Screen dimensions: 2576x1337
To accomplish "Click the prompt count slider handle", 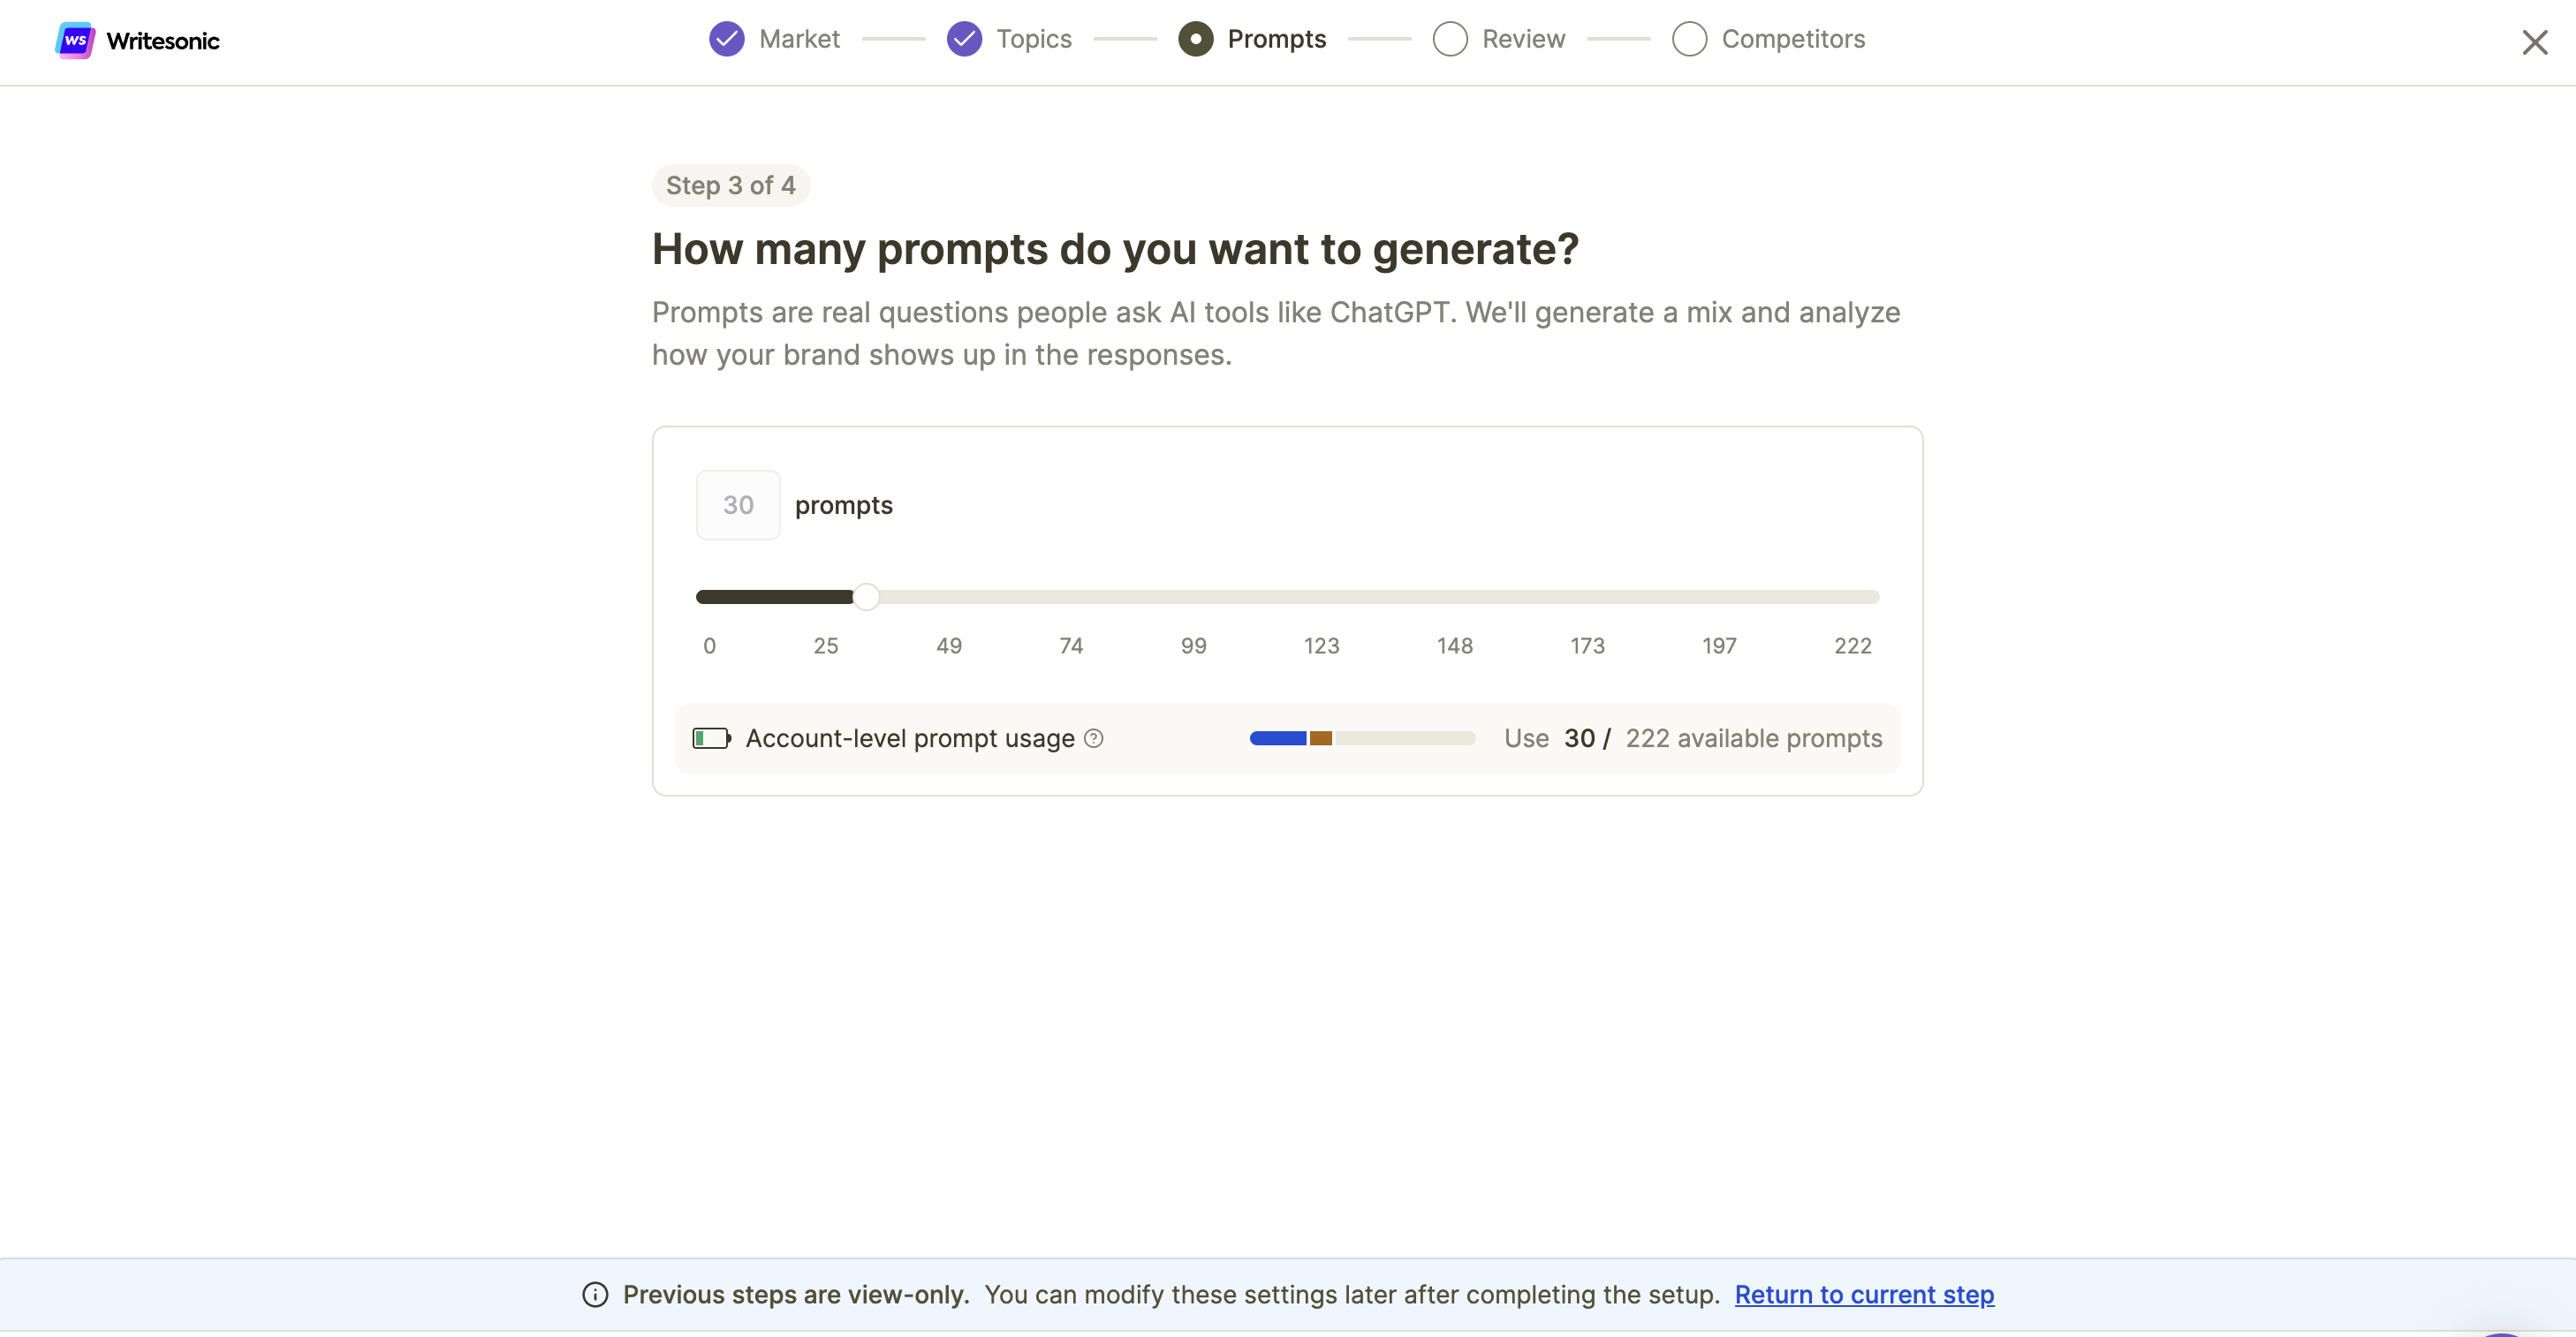I will point(866,597).
